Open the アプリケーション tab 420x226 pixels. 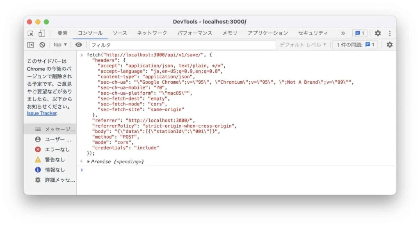point(267,33)
